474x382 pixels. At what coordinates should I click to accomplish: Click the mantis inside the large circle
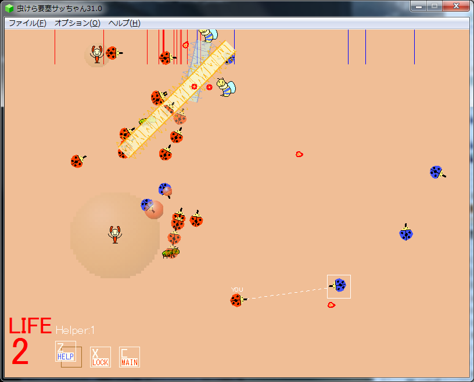click(115, 234)
